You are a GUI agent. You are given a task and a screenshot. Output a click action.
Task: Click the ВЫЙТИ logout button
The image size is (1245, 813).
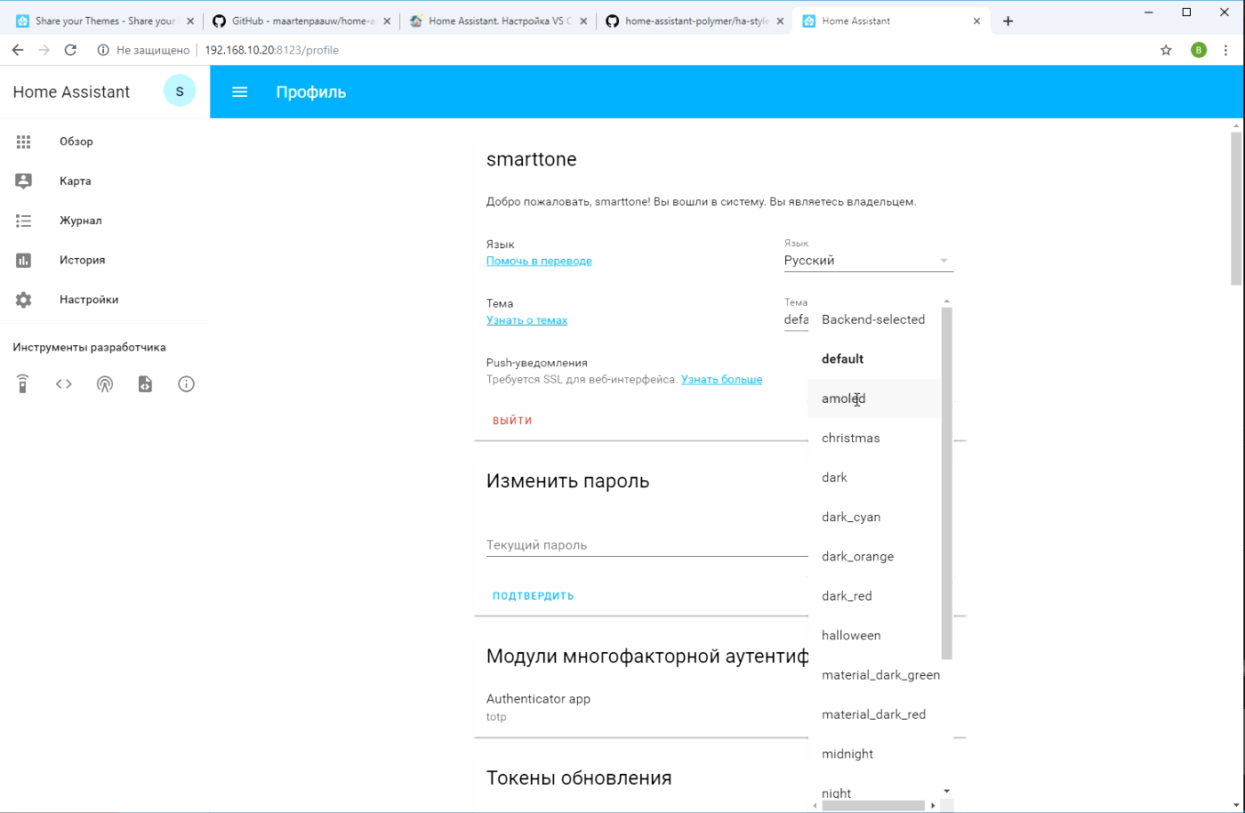point(512,421)
